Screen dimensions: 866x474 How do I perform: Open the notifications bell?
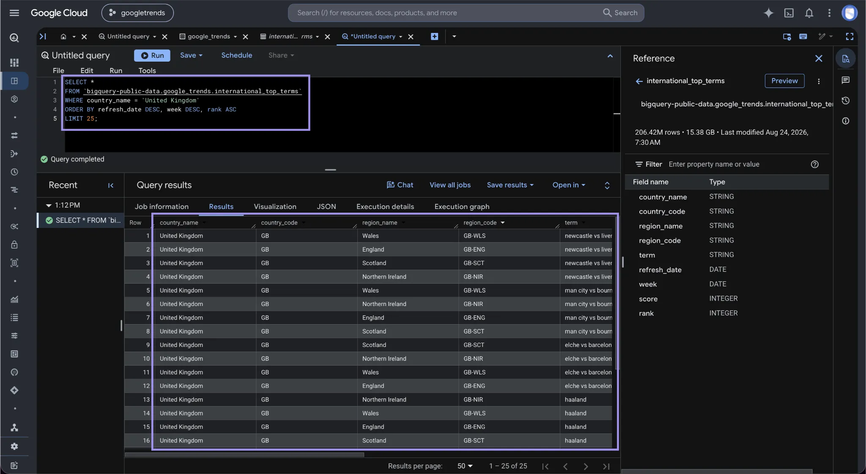point(809,13)
